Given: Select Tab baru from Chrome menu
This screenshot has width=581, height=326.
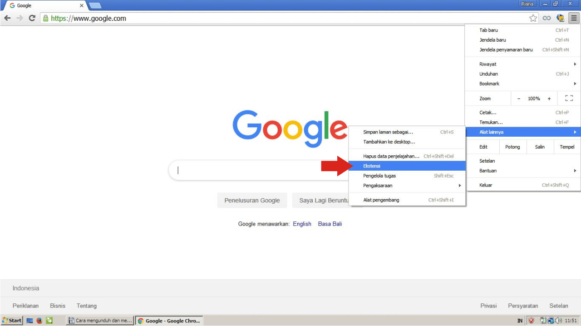Looking at the screenshot, I should pos(523,30).
